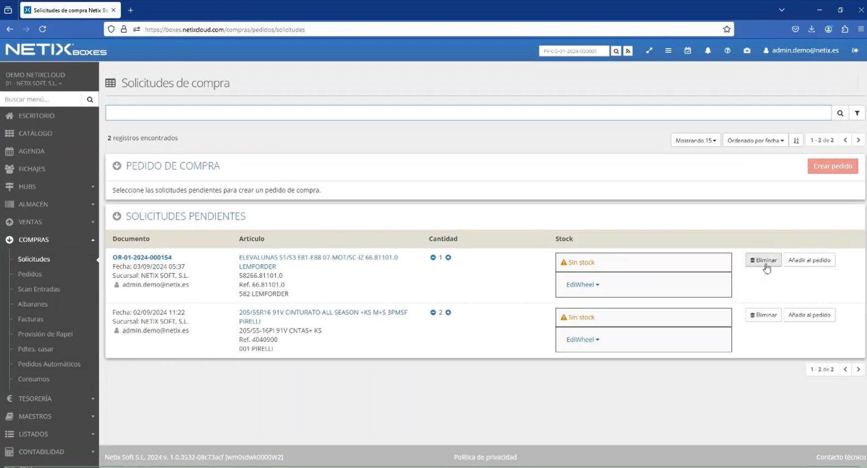Viewport: 867px width, 468px height.
Task: Click the Crear pedido button
Action: (x=833, y=166)
